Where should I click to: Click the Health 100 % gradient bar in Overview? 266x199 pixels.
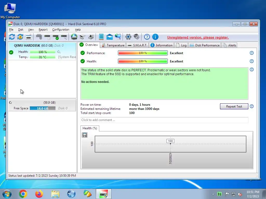click(x=143, y=61)
